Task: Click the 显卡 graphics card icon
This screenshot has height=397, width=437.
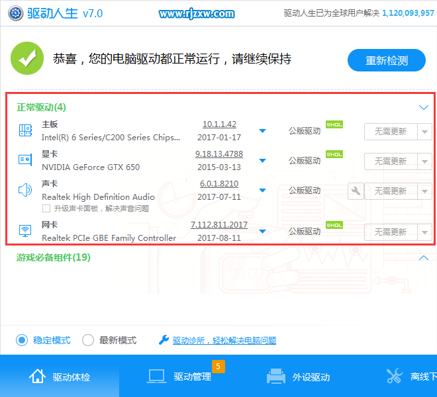Action: point(25,159)
